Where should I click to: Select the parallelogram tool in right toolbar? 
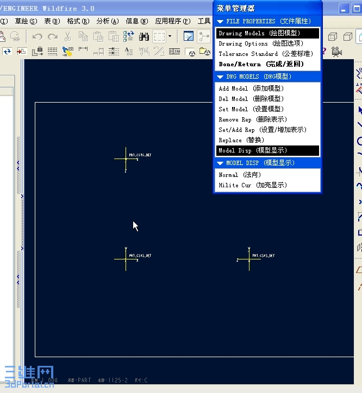coord(359,270)
